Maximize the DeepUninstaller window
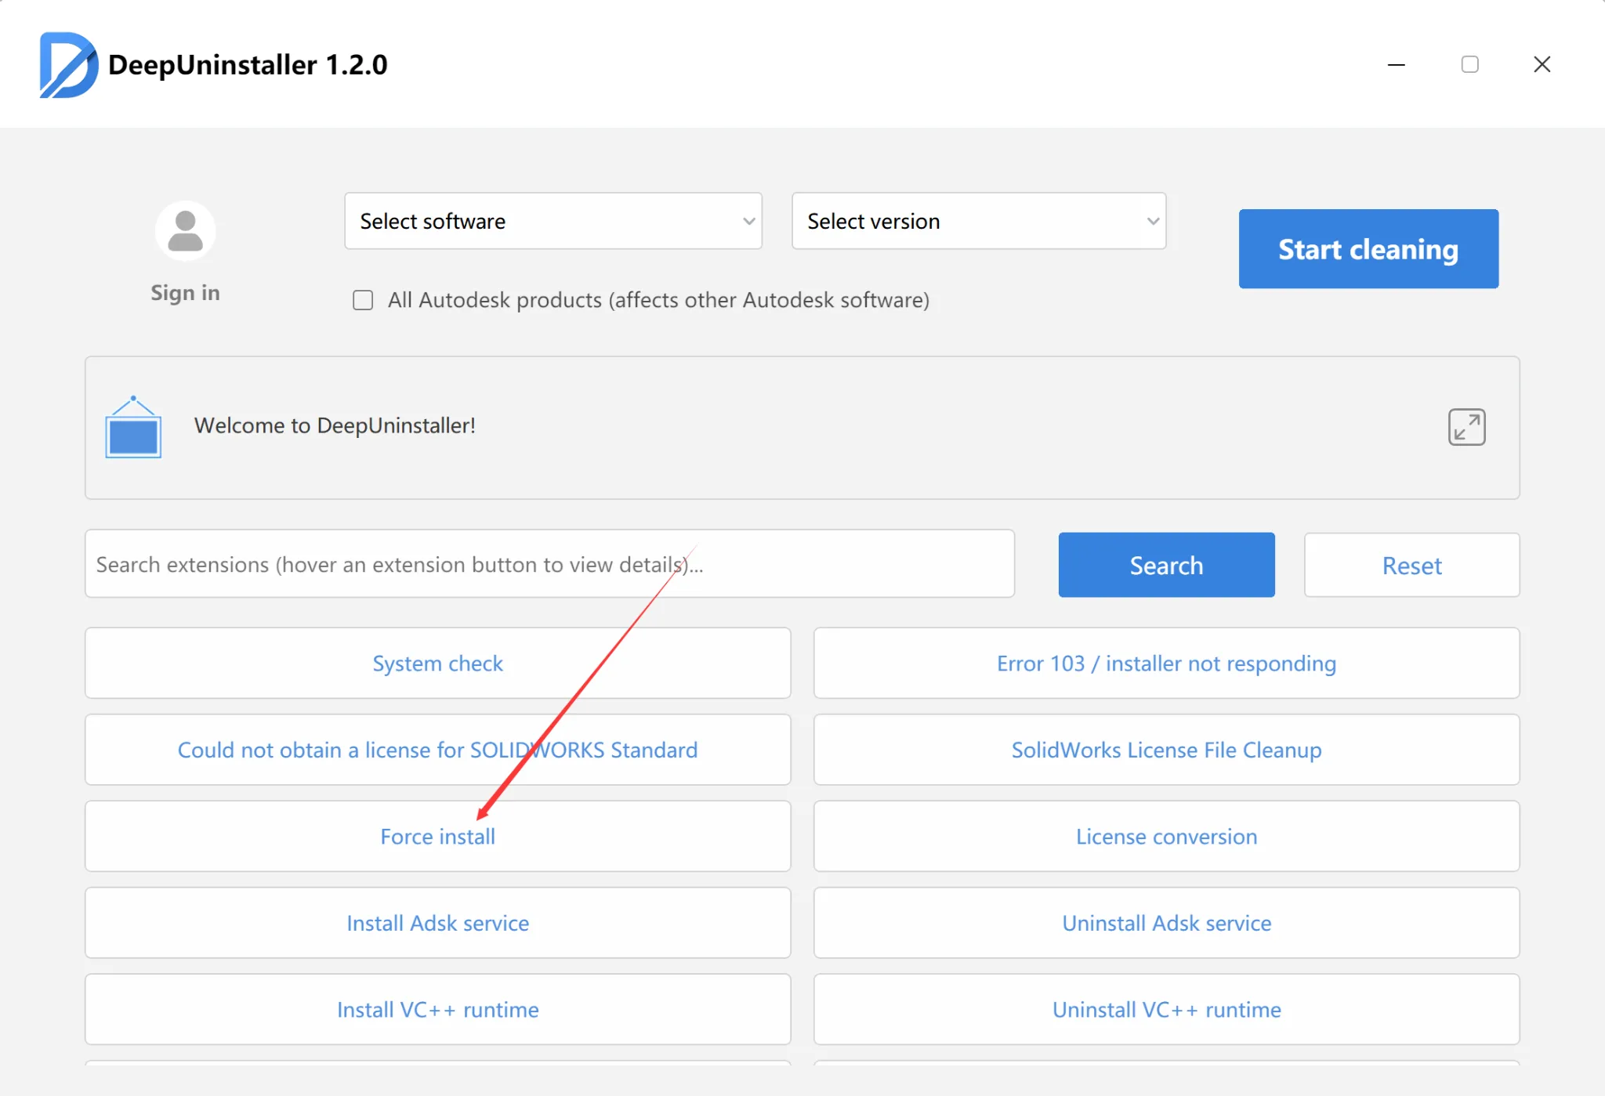 (x=1469, y=64)
